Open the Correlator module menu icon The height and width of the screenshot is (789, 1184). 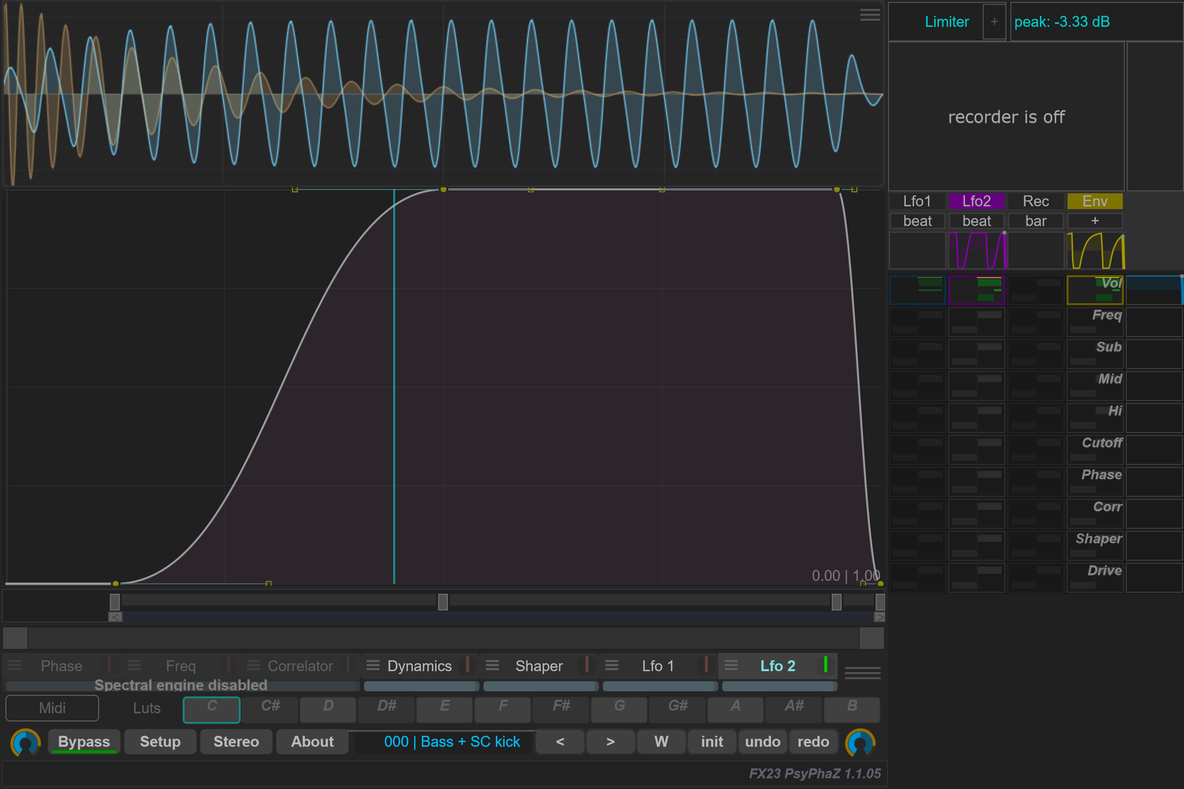(253, 665)
